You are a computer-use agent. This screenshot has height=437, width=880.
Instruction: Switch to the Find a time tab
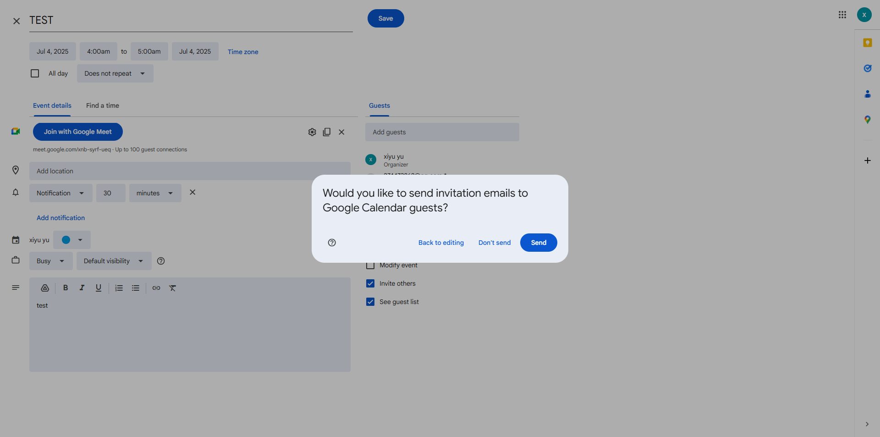(x=103, y=105)
